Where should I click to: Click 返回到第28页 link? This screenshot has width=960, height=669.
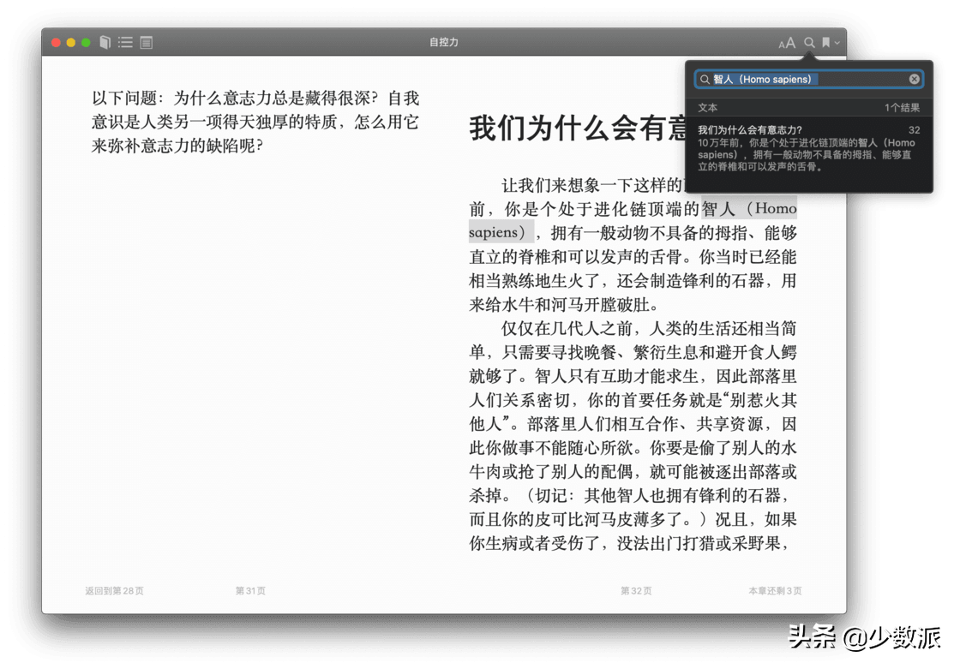pos(115,591)
